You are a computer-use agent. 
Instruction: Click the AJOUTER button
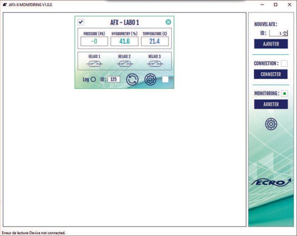(x=271, y=44)
